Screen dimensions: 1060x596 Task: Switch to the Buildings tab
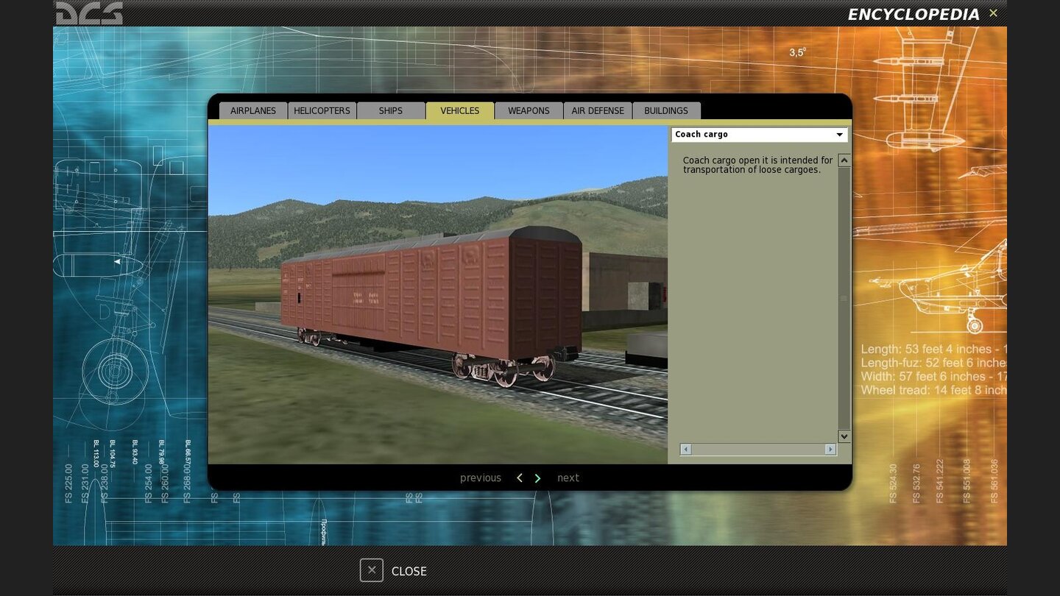point(666,110)
